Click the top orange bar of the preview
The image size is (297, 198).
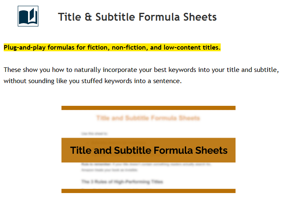point(148,108)
